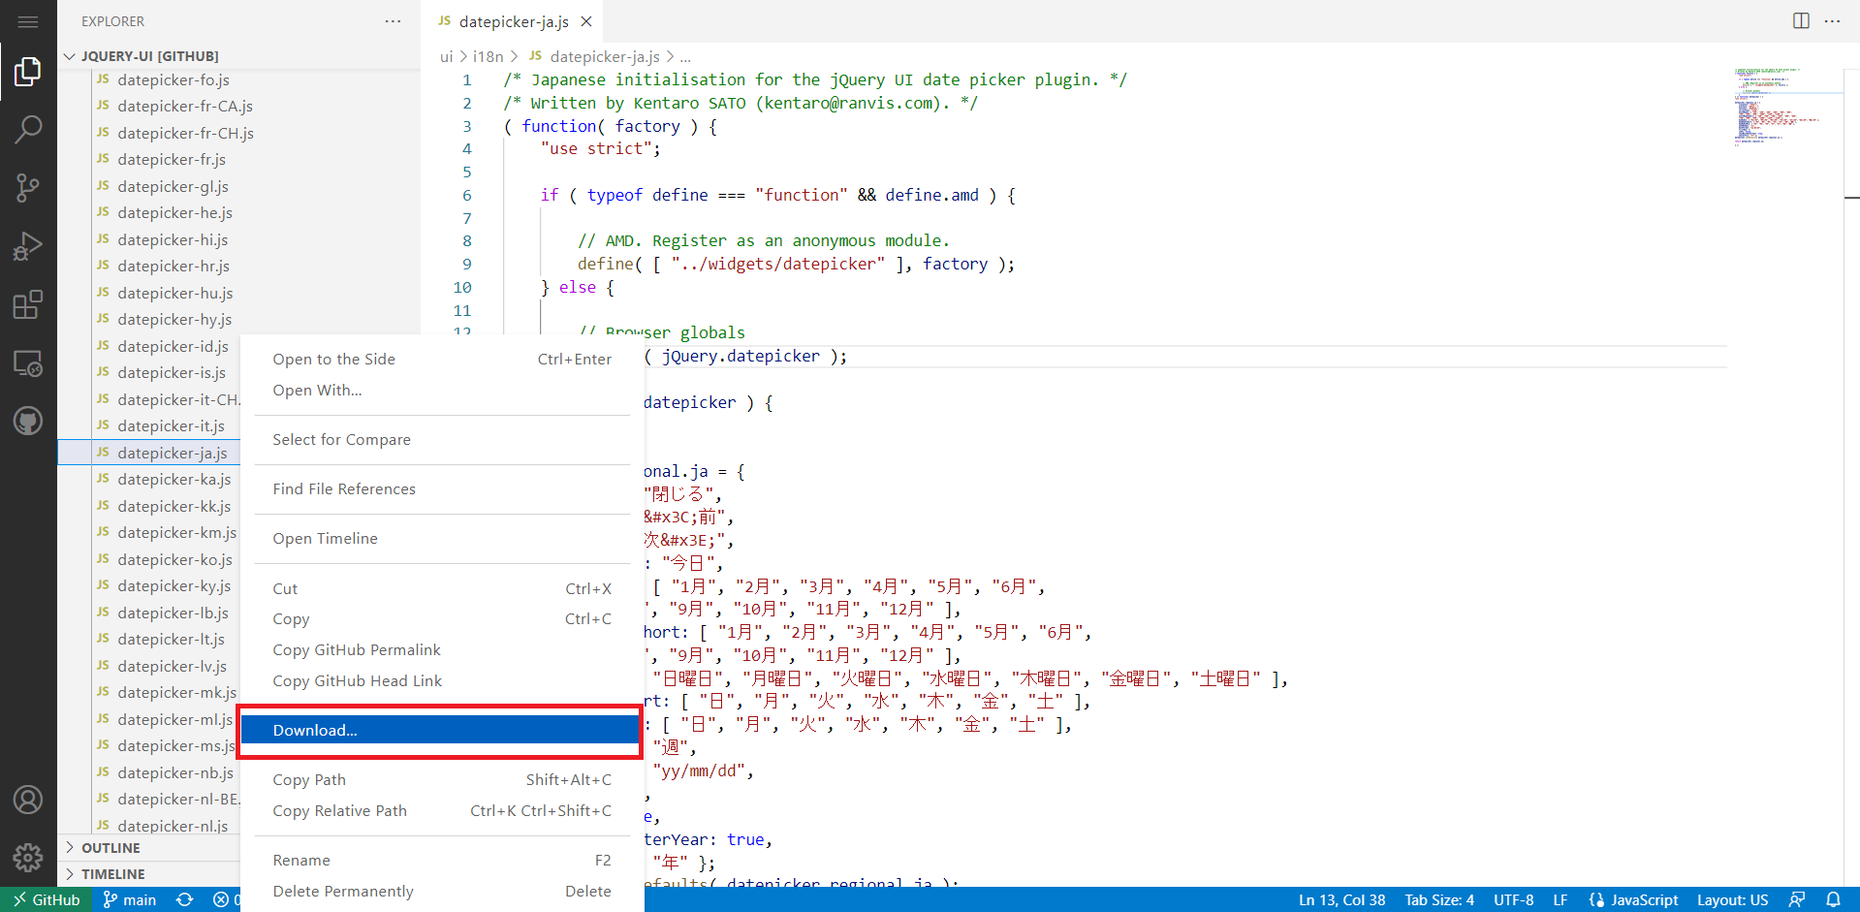Open the errors and warnings status item
This screenshot has width=1860, height=912.
(226, 899)
